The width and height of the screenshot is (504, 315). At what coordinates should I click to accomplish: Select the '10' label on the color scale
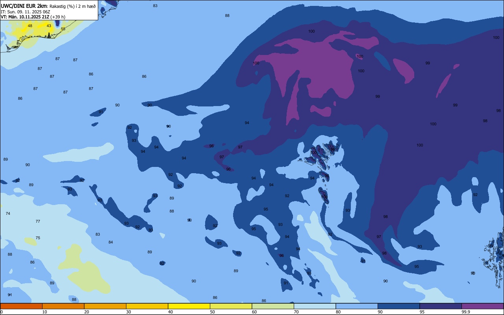45,312
